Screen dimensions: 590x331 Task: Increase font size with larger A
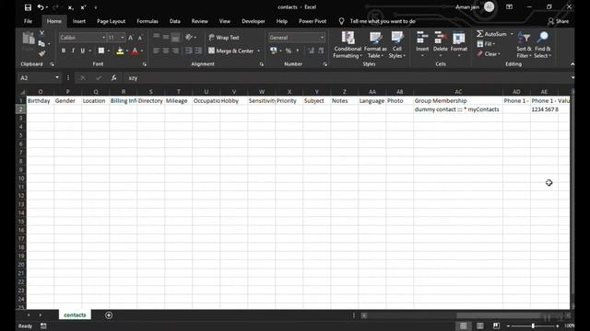click(131, 38)
